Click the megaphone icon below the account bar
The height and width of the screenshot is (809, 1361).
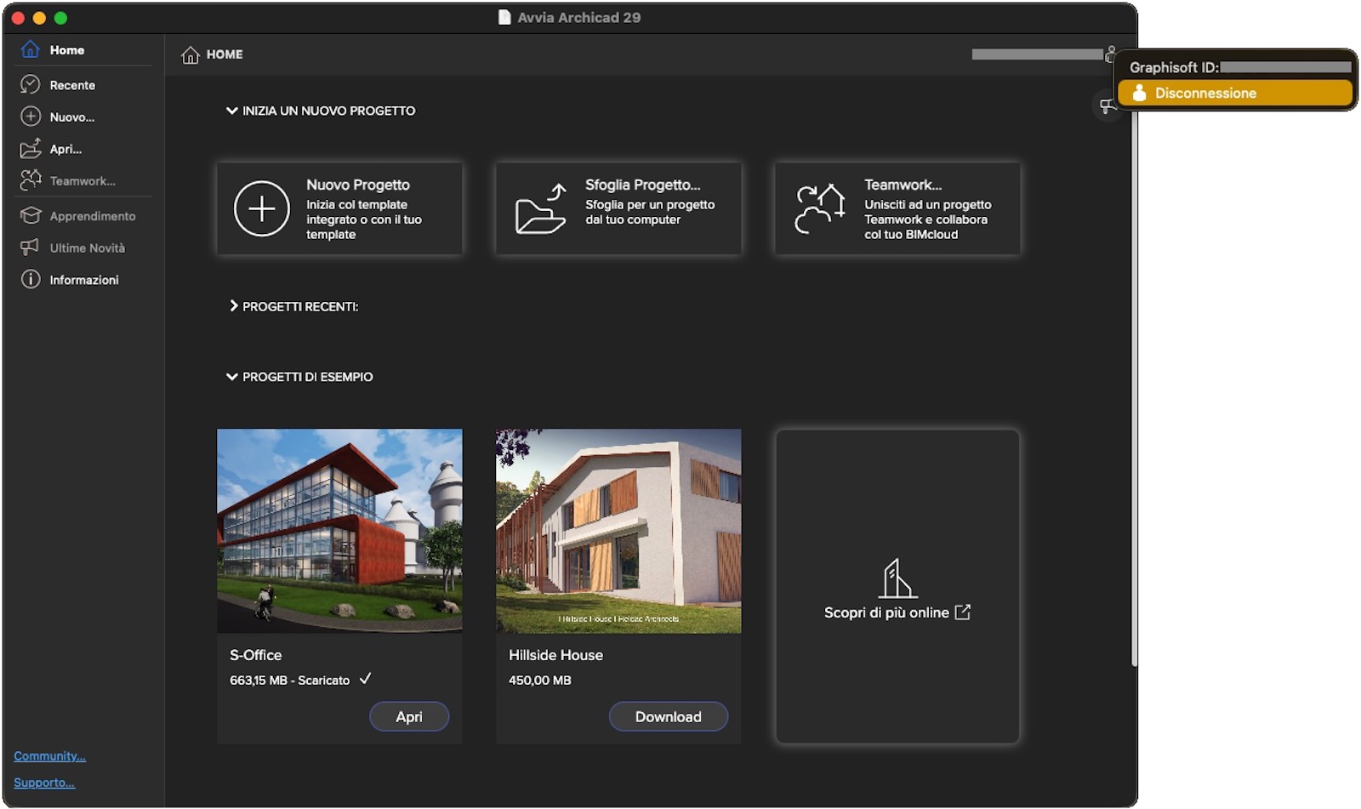pyautogui.click(x=1107, y=106)
